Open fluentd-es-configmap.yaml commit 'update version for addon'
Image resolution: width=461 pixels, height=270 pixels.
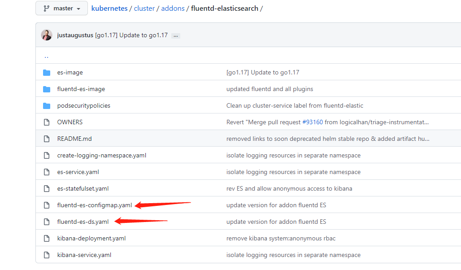pyautogui.click(x=276, y=205)
